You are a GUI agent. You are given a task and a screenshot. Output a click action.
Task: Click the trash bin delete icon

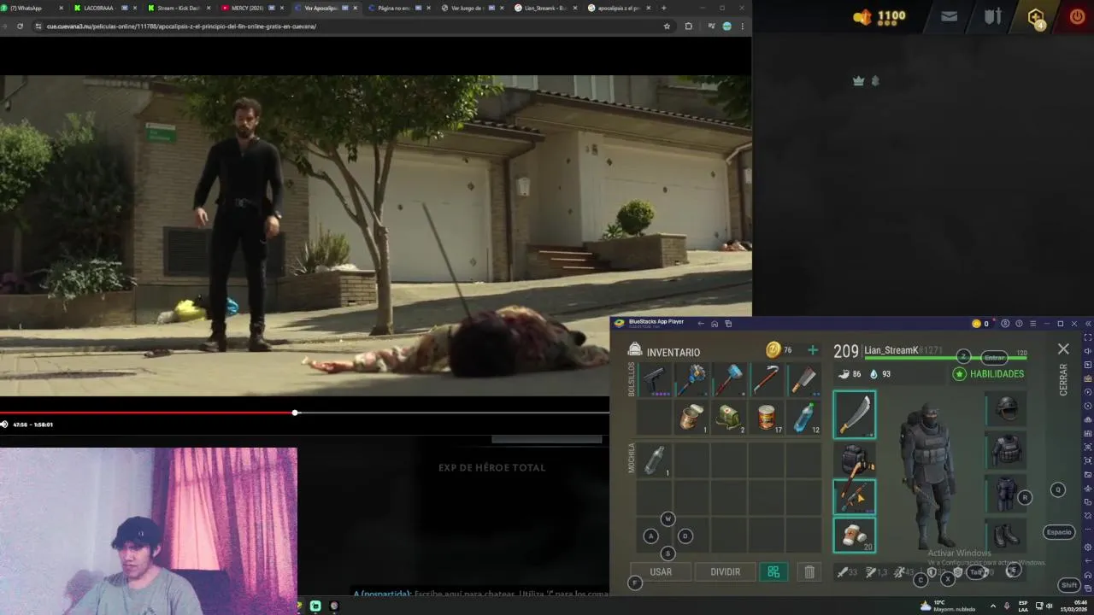[x=809, y=572]
